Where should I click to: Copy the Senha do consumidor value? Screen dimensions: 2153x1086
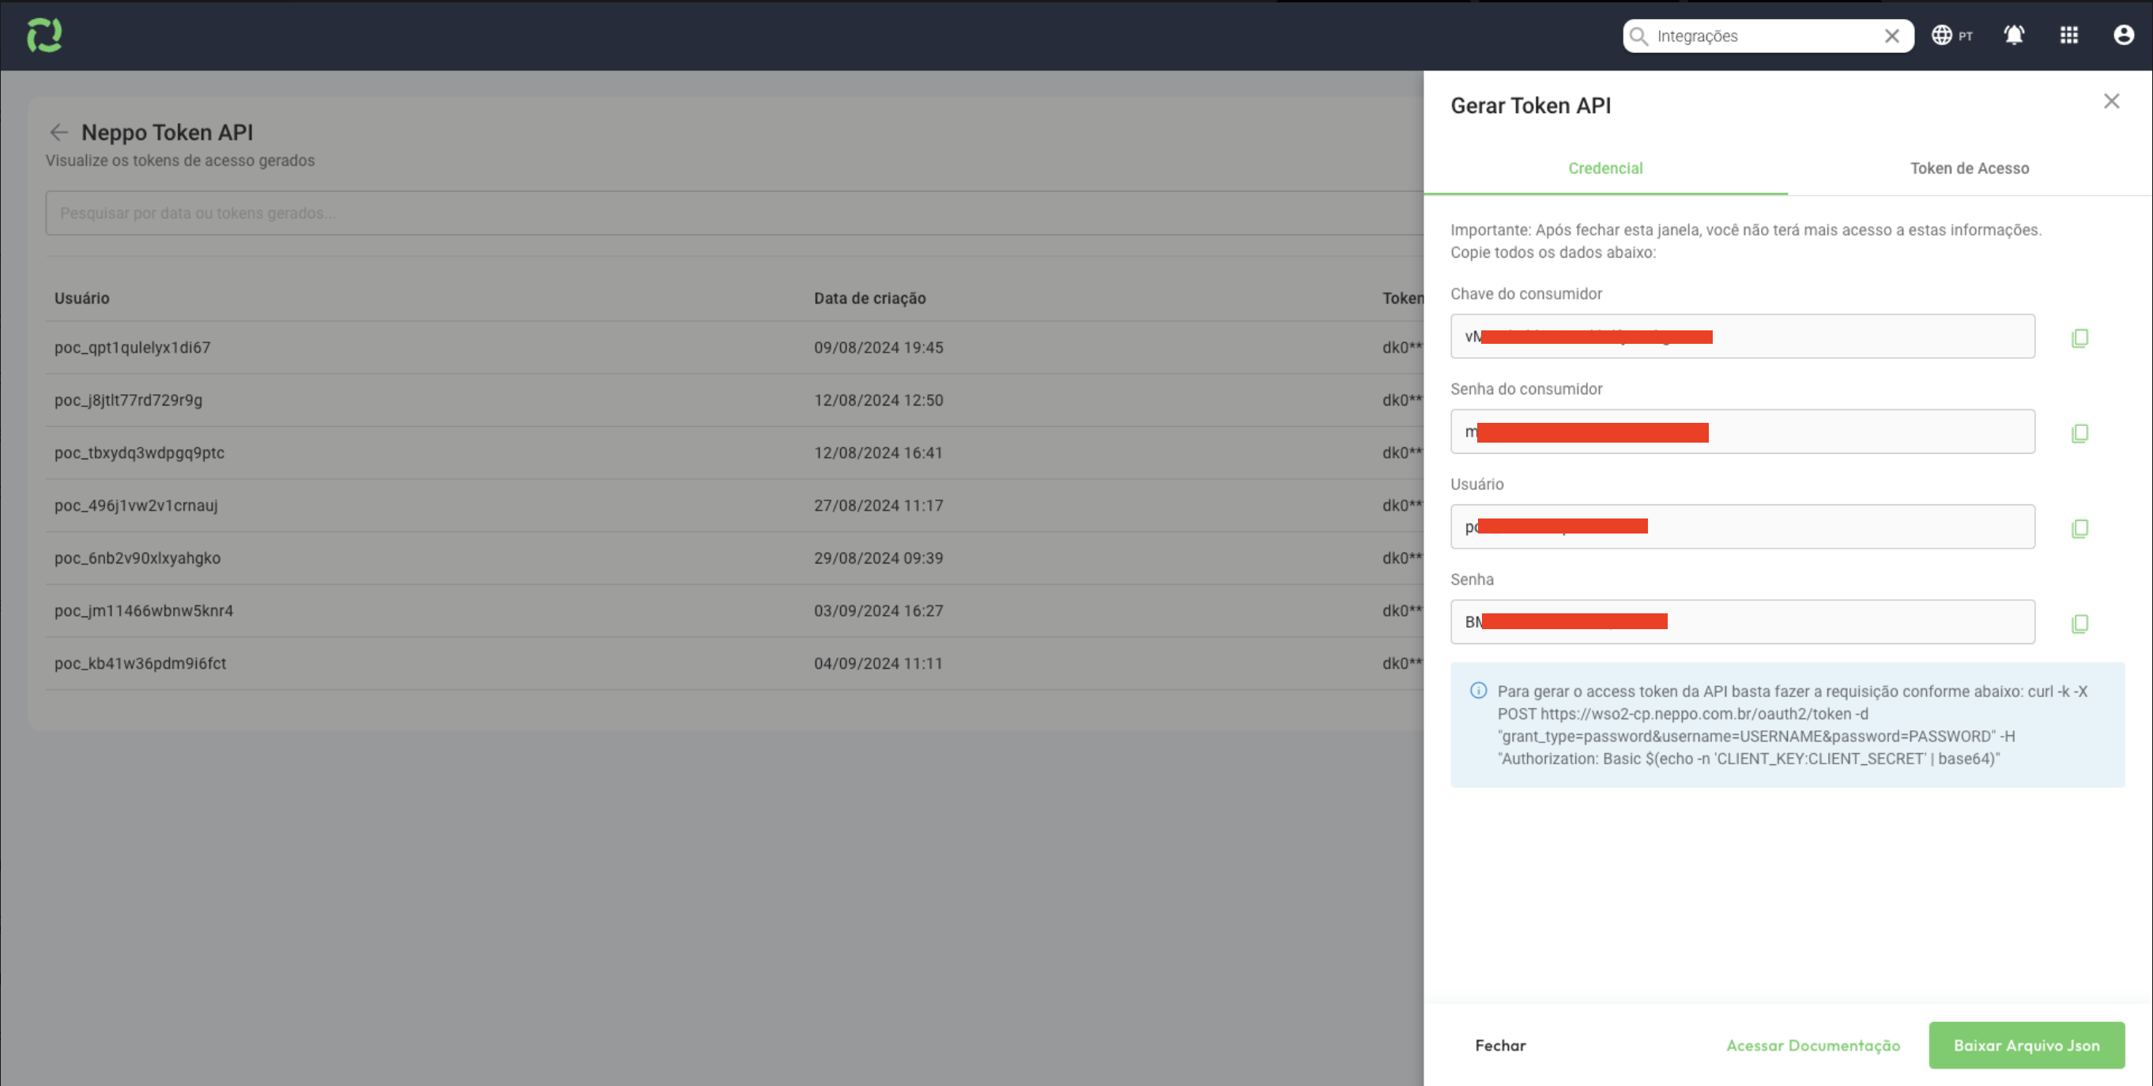click(x=2080, y=433)
